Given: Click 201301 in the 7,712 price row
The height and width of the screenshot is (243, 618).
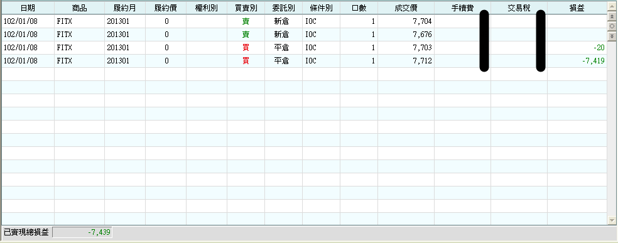Looking at the screenshot, I should [x=118, y=61].
